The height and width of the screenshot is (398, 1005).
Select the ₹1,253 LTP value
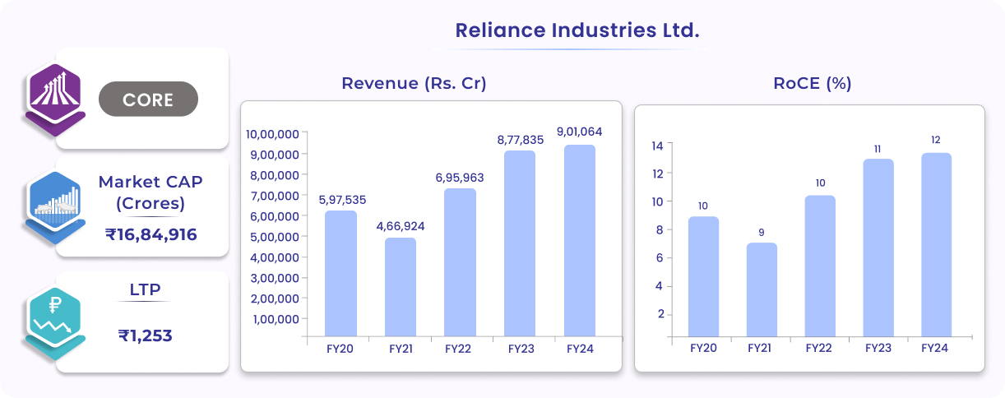(x=145, y=336)
